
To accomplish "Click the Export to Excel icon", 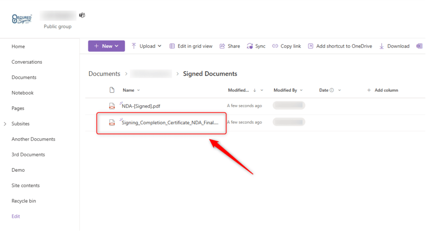I will pos(419,46).
